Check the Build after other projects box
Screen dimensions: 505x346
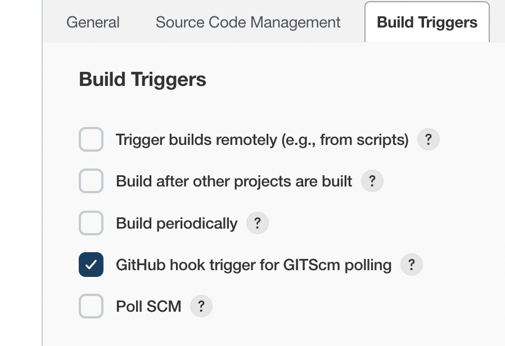pos(91,181)
